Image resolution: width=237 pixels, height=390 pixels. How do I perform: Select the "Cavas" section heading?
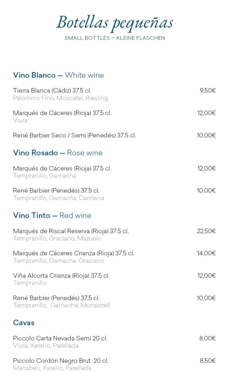(24, 323)
